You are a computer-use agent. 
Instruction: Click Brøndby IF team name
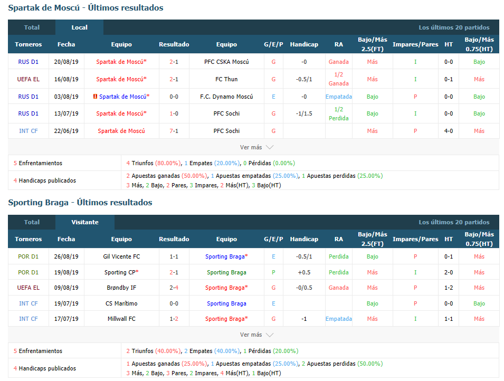[x=121, y=288]
